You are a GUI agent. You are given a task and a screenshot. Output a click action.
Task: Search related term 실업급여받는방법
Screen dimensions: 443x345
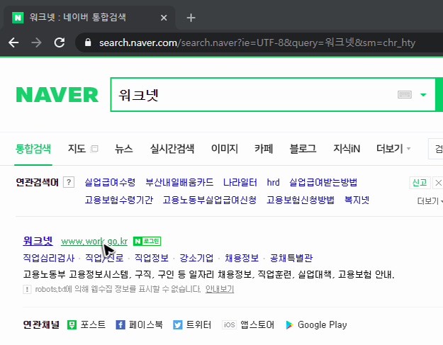click(323, 182)
